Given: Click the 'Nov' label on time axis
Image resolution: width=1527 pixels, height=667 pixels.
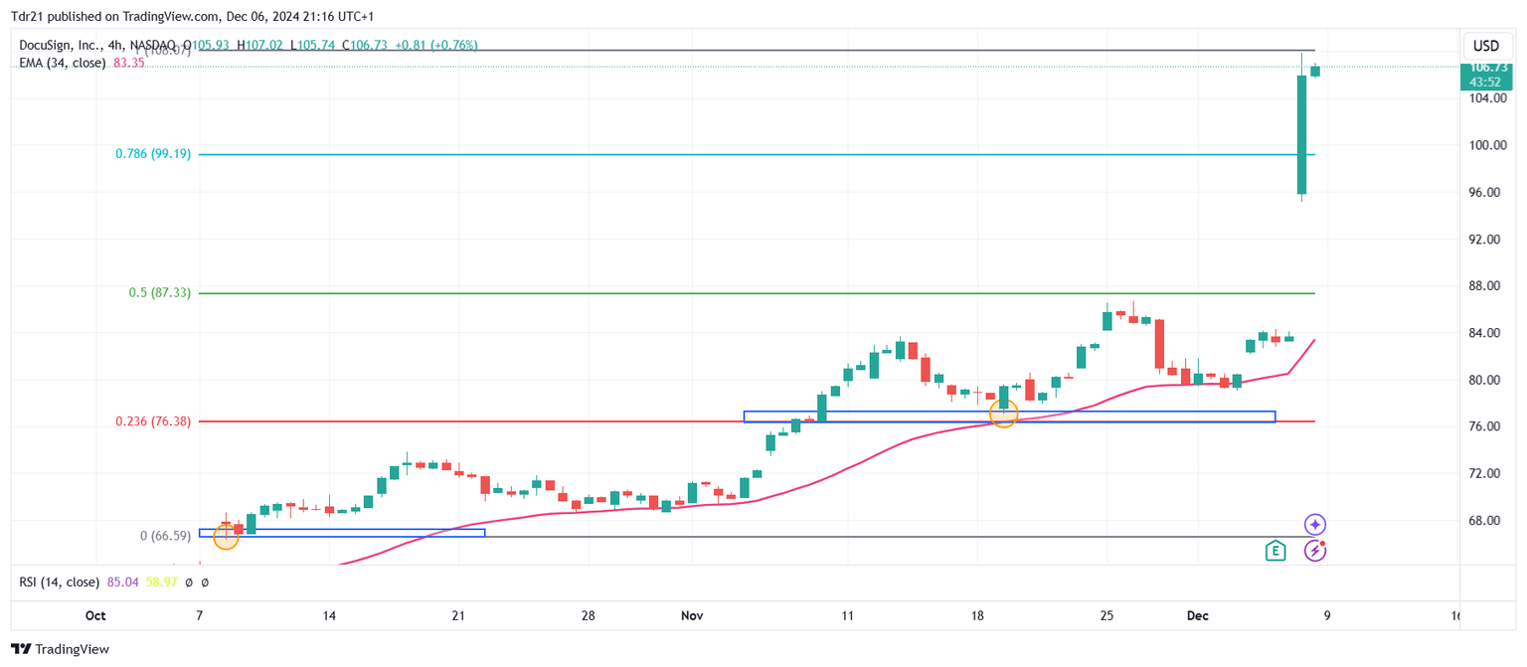Looking at the screenshot, I should coord(692,616).
